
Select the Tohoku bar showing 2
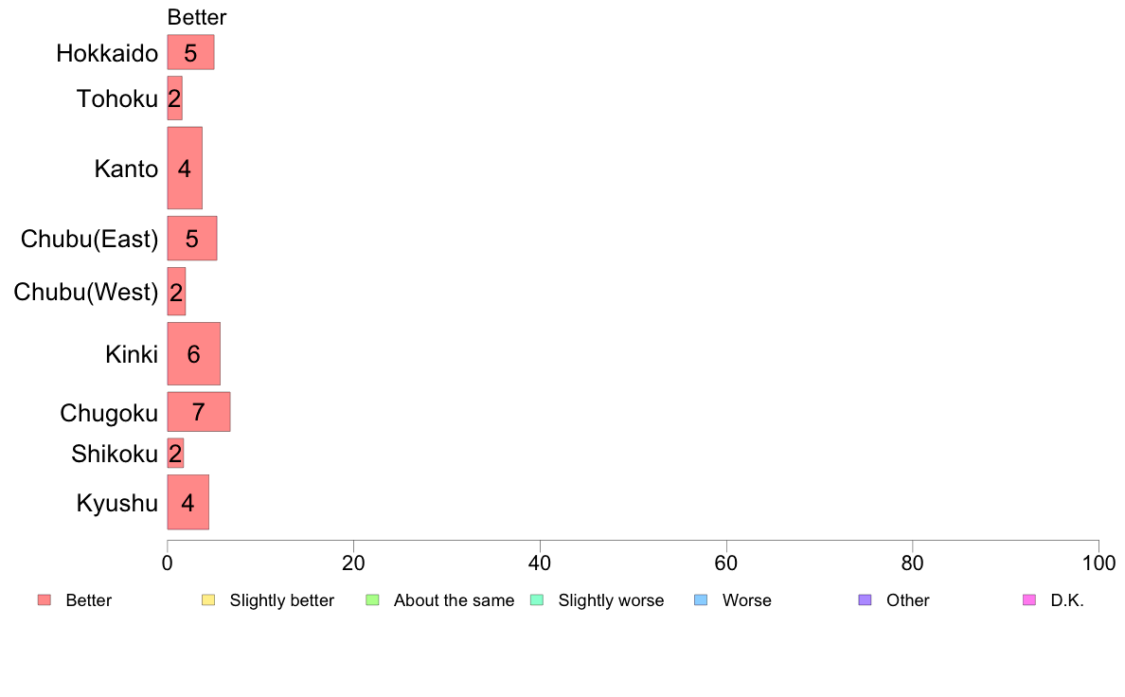[175, 98]
